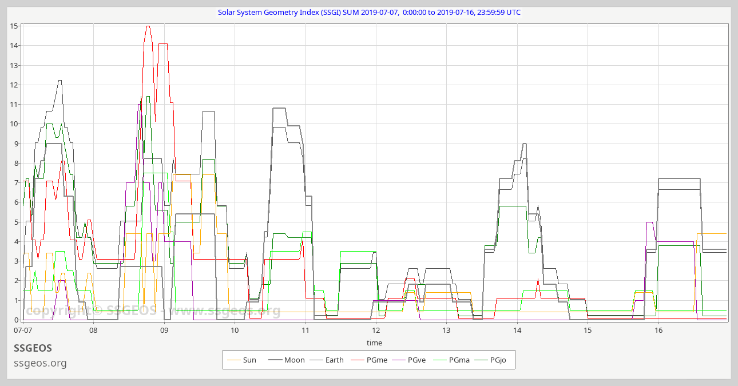Click the Earth legend entry
The image size is (738, 386).
[327, 360]
